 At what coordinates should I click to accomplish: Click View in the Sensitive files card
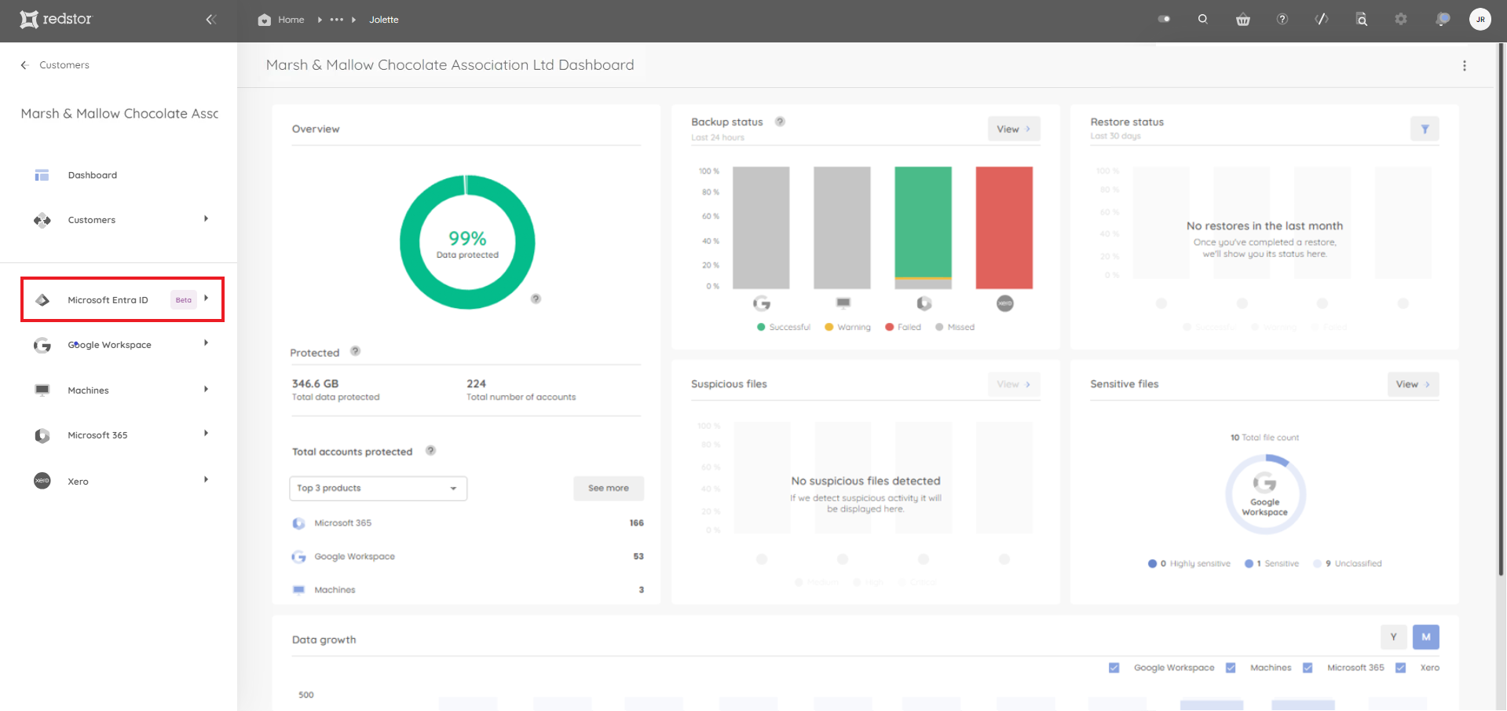(1413, 384)
